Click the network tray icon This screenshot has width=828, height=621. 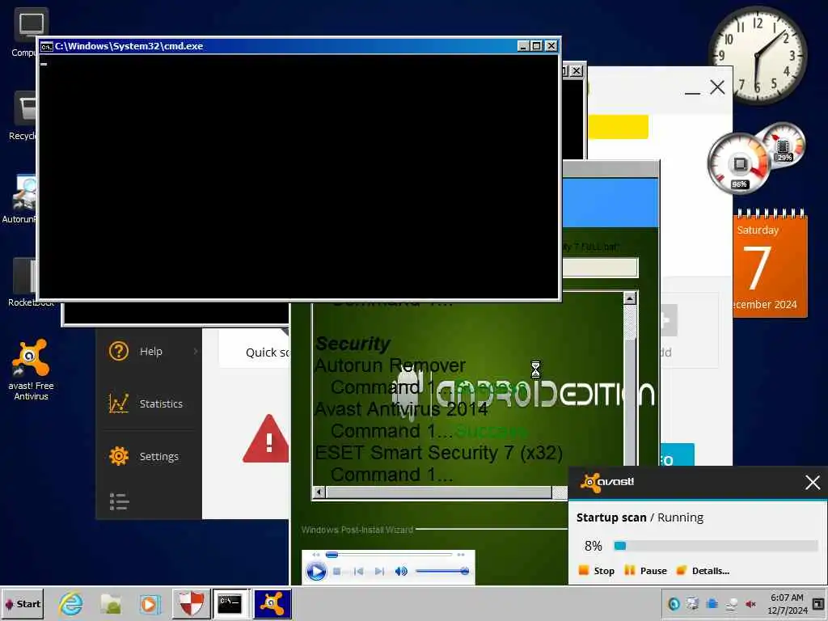click(731, 604)
